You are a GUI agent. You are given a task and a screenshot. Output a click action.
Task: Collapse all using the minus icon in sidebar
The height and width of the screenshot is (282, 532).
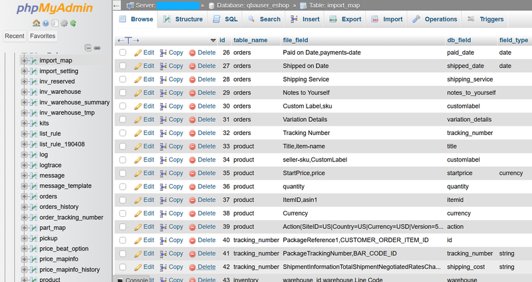tap(88, 48)
